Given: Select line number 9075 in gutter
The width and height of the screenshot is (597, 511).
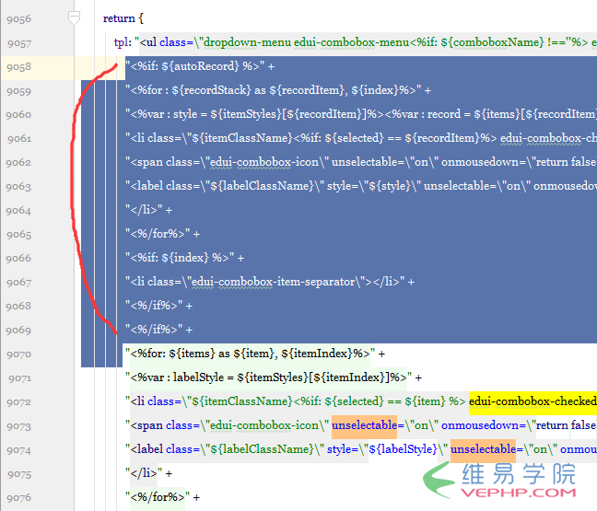Looking at the screenshot, I should [x=19, y=474].
